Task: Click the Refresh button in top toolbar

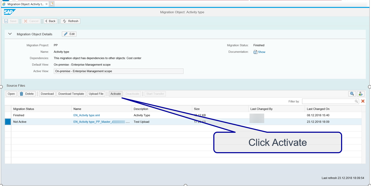Action: coord(70,21)
